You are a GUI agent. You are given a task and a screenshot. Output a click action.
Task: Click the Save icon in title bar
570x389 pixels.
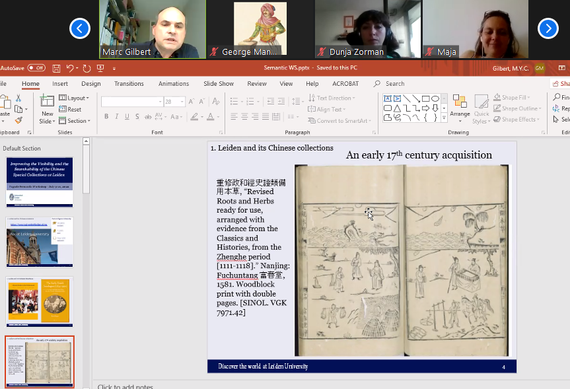[56, 68]
